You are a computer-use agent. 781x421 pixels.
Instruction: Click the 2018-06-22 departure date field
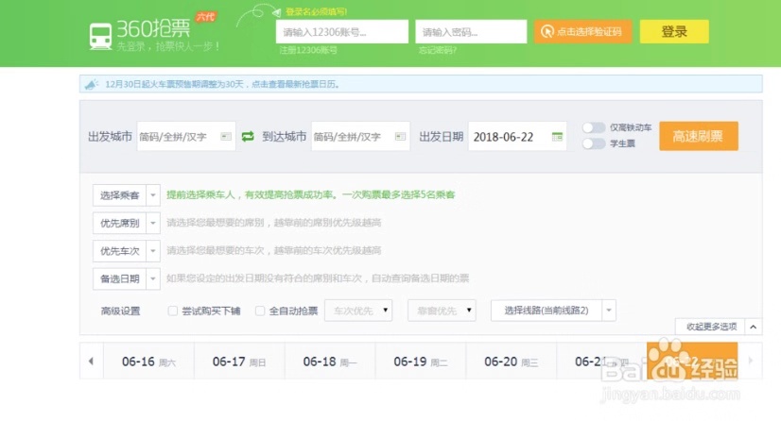[x=517, y=136]
